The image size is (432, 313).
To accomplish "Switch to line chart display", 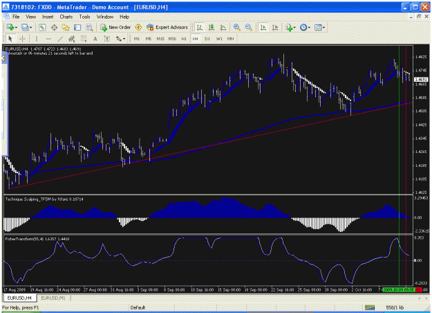I will [x=223, y=27].
